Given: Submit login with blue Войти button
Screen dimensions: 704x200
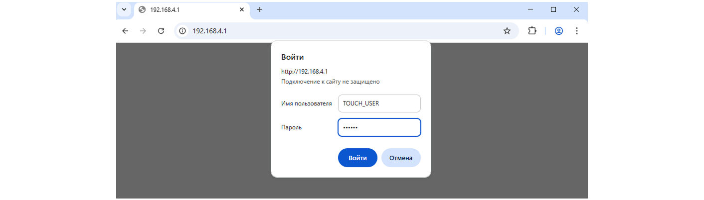Looking at the screenshot, I should coord(357,158).
